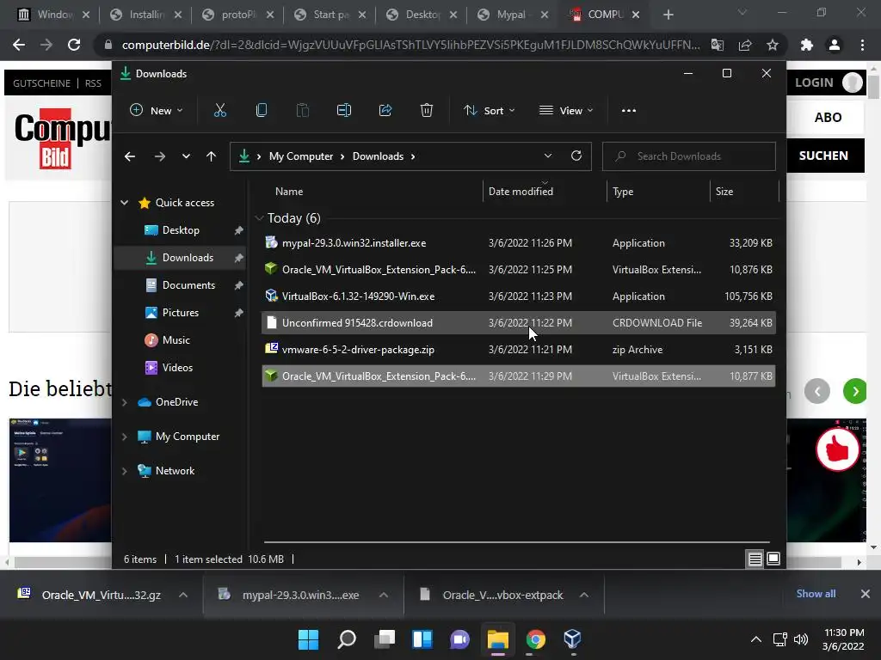Image resolution: width=881 pixels, height=660 pixels.
Task: Refresh the Downloads folder view
Action: (x=576, y=156)
